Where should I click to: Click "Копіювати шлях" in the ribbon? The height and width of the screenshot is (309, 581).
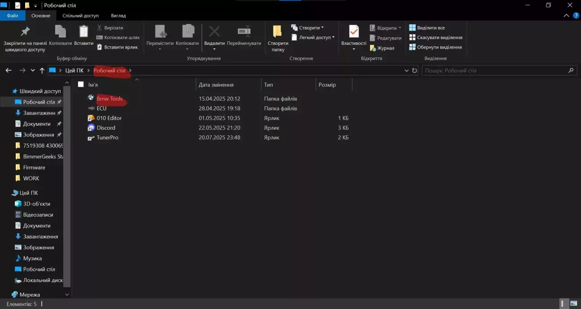click(118, 38)
